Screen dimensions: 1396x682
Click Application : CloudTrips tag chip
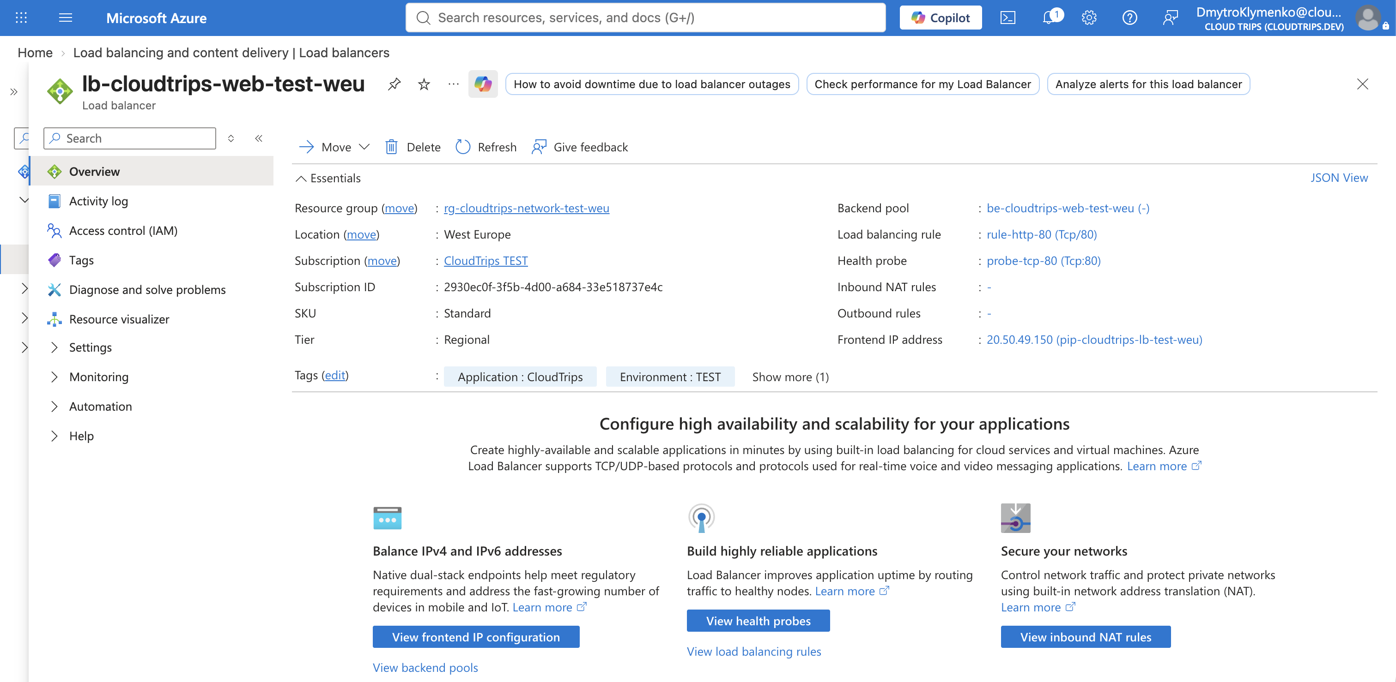[520, 377]
